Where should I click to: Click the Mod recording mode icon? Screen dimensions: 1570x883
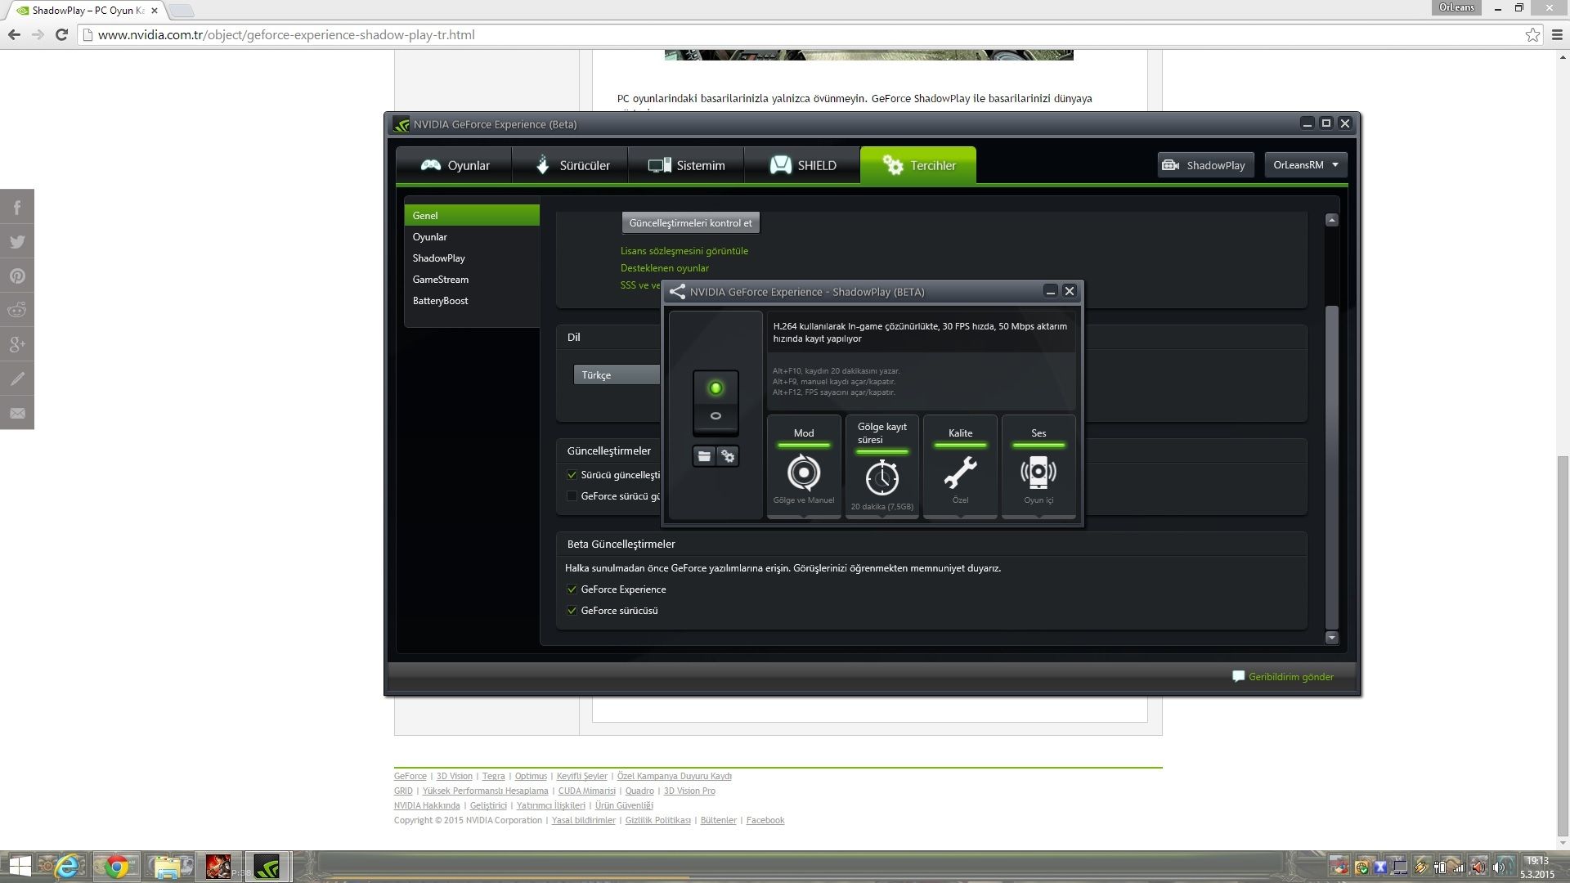[x=803, y=473]
